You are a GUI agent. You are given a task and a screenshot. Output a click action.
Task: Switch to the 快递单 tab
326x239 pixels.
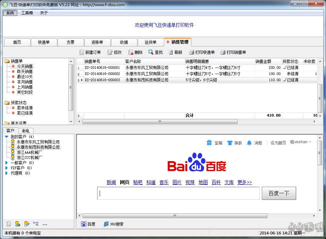click(44, 42)
